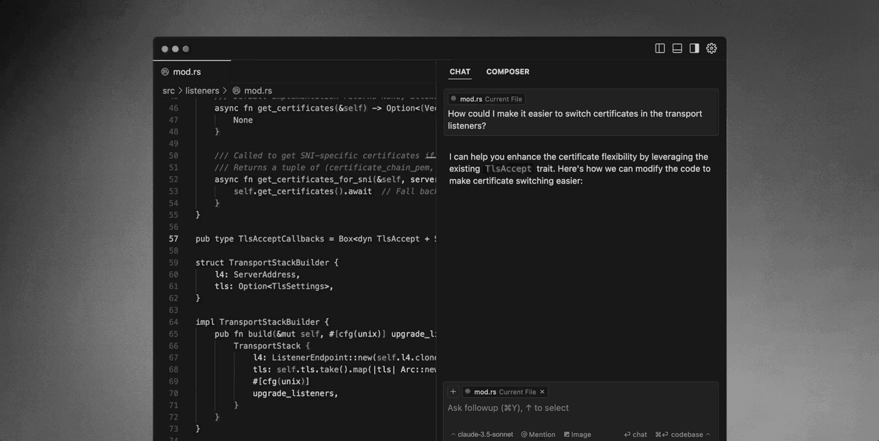
Task: Click the Image attach button
Action: 578,434
